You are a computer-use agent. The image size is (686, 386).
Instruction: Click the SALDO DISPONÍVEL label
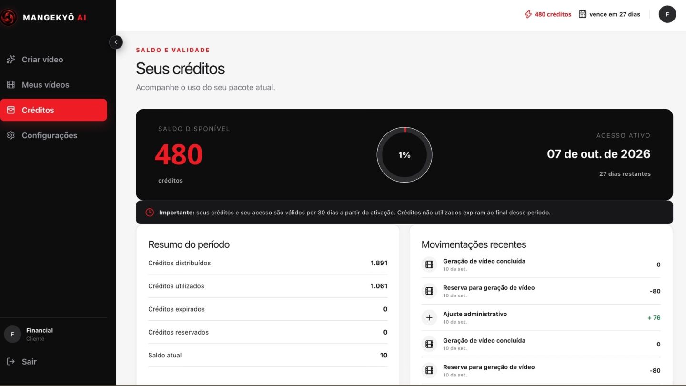pyautogui.click(x=194, y=129)
